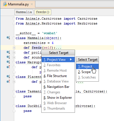Collapse class Mammalia fold

point(14,38)
